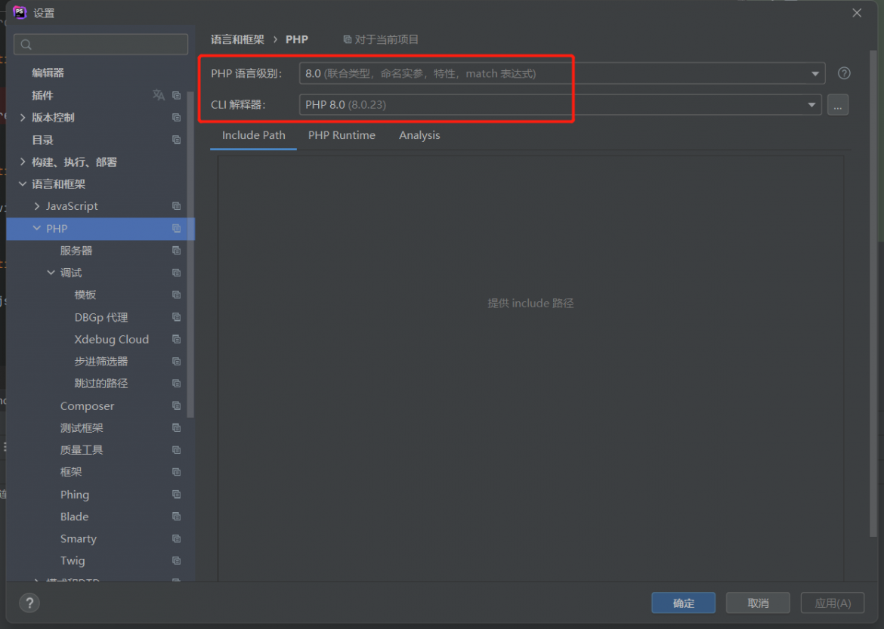Click the project-level icon beside 框架
This screenshot has width=884, height=629.
(177, 472)
